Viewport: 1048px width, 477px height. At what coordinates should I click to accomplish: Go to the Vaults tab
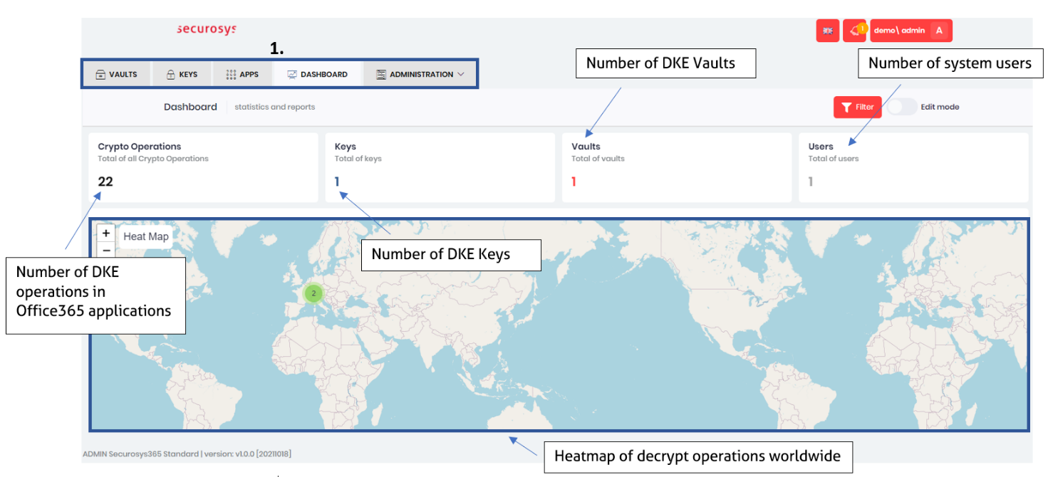(116, 74)
